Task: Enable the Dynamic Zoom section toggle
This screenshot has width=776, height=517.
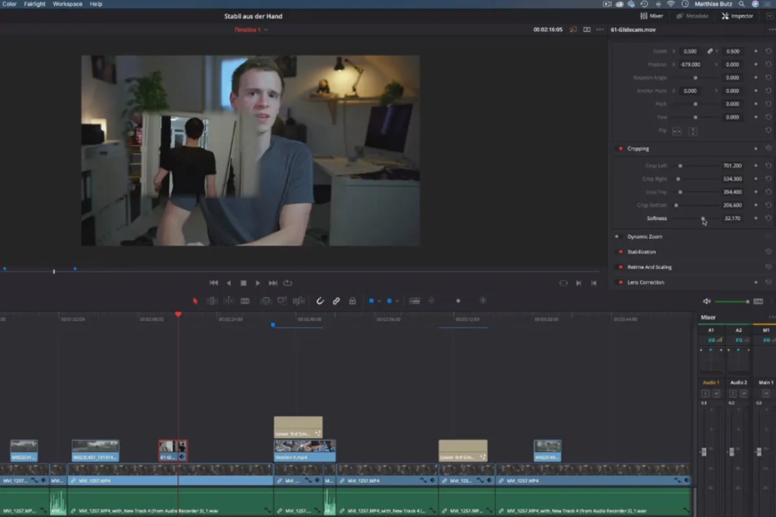Action: [x=617, y=237]
